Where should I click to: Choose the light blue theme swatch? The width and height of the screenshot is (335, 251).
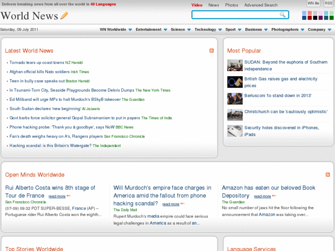click(x=304, y=13)
